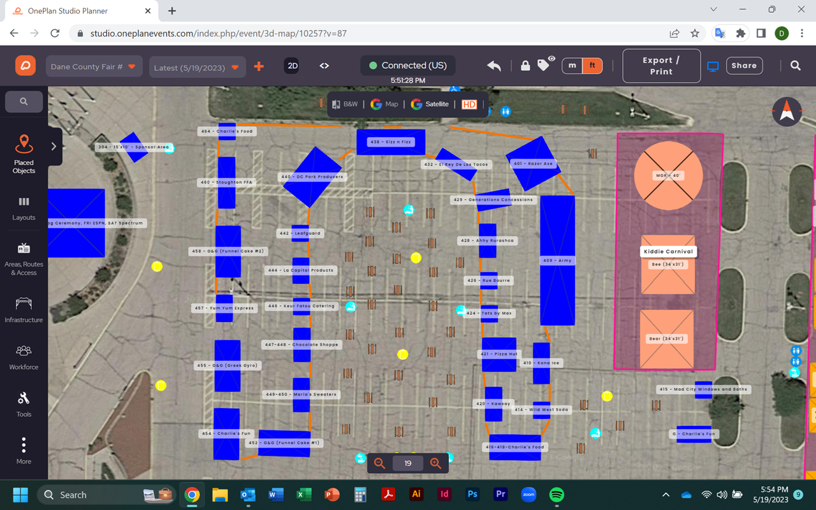Enable HD satellite imagery

469,104
